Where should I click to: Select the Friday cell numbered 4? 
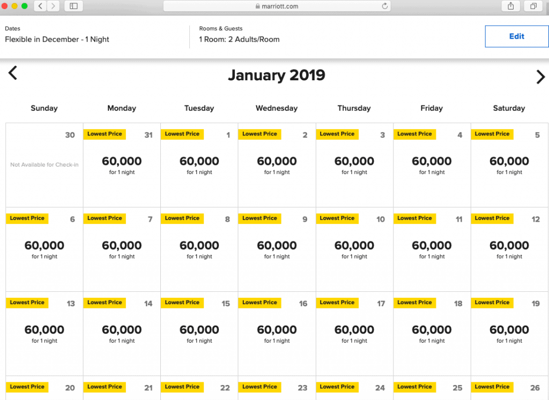pyautogui.click(x=432, y=165)
